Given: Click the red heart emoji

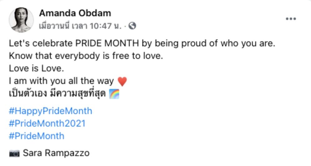Looking at the screenshot, I should pos(122,81).
